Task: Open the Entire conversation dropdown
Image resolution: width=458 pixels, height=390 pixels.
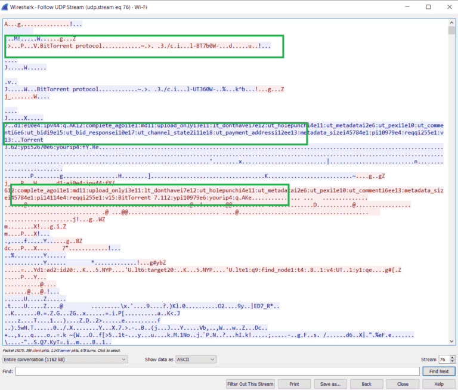Action: (x=65, y=360)
